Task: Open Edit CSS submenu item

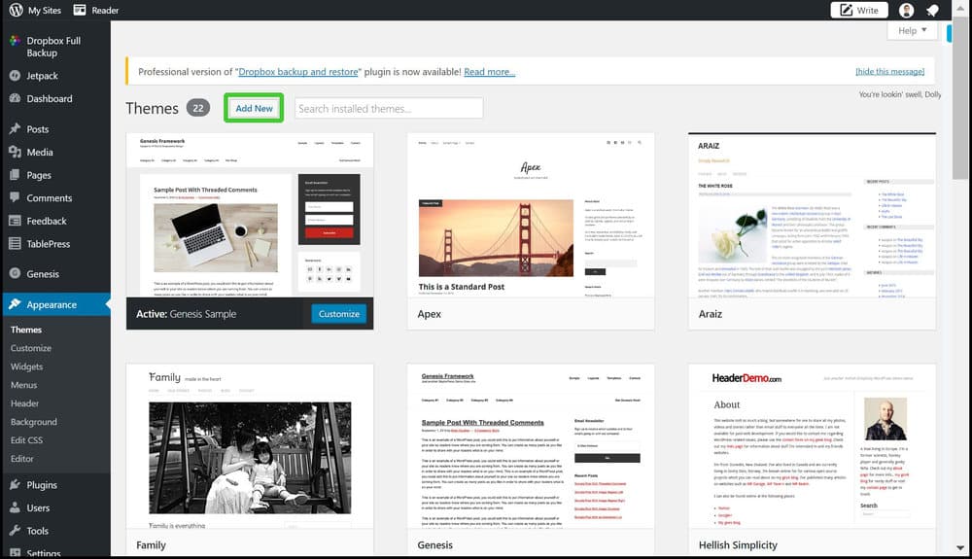Action: (26, 440)
